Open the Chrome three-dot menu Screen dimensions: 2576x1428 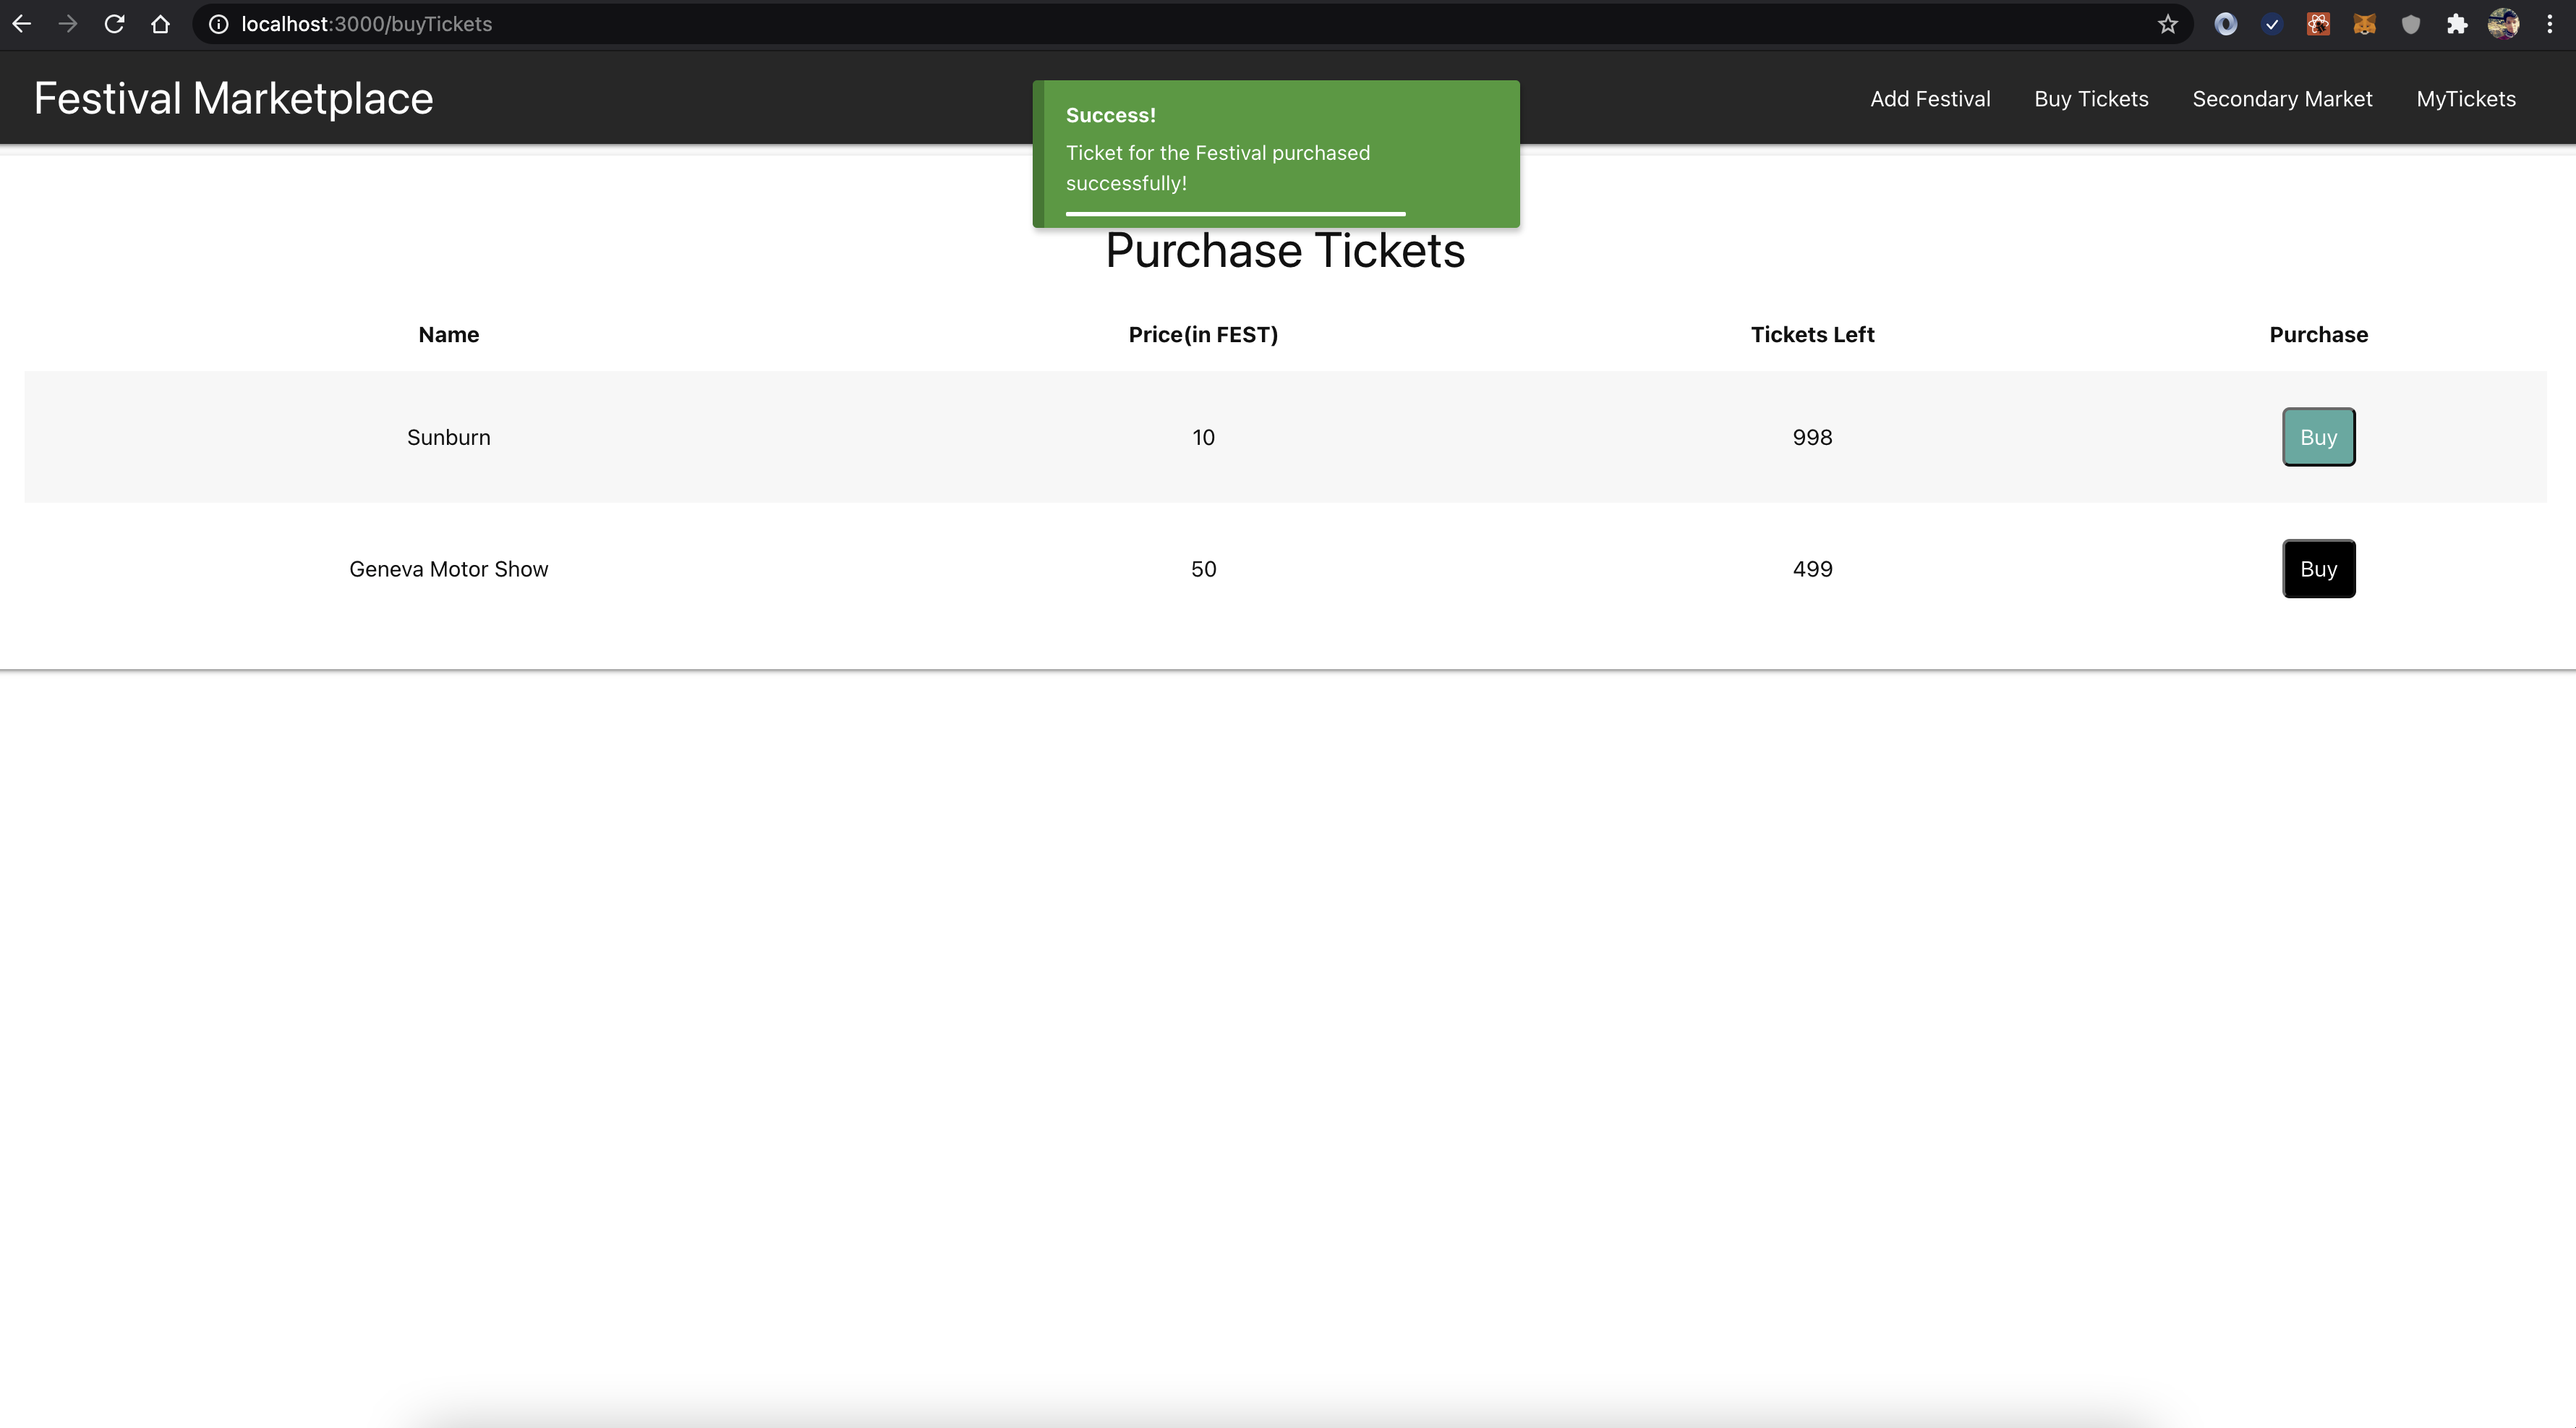(2549, 24)
